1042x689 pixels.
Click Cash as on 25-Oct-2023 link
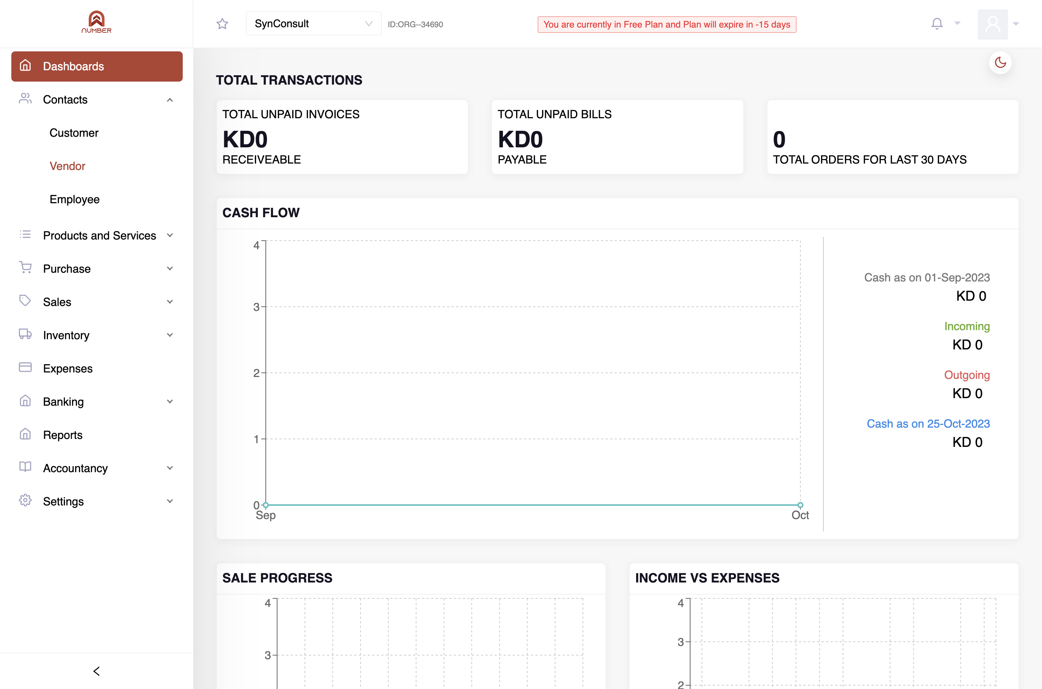[928, 423]
